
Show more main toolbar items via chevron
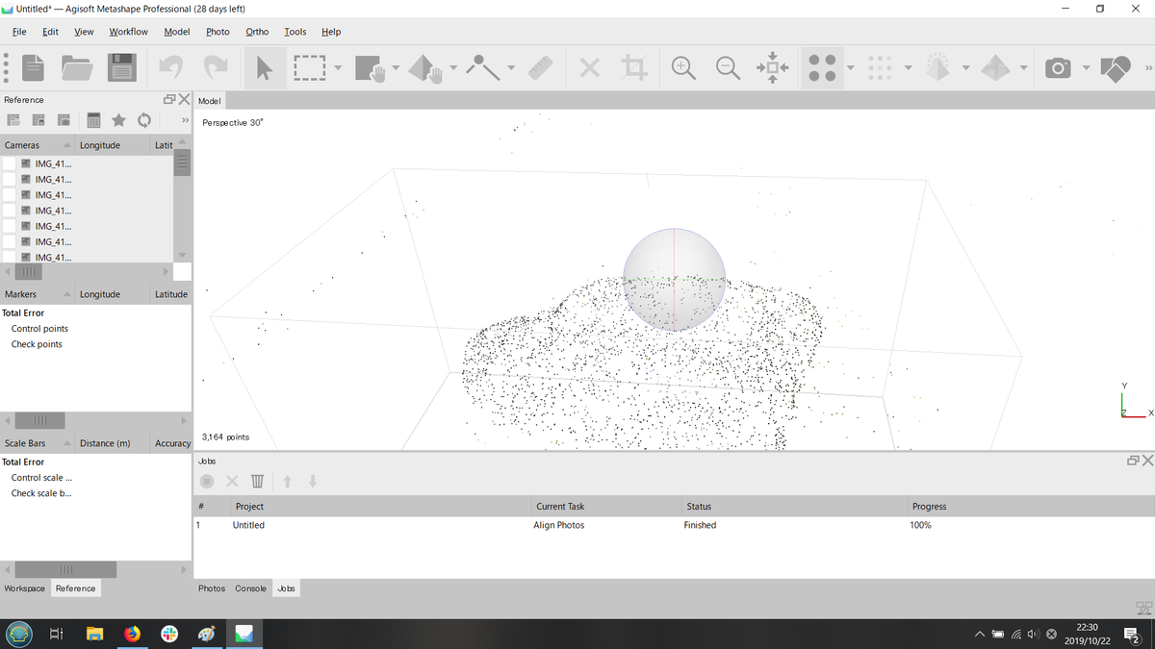pos(1148,67)
